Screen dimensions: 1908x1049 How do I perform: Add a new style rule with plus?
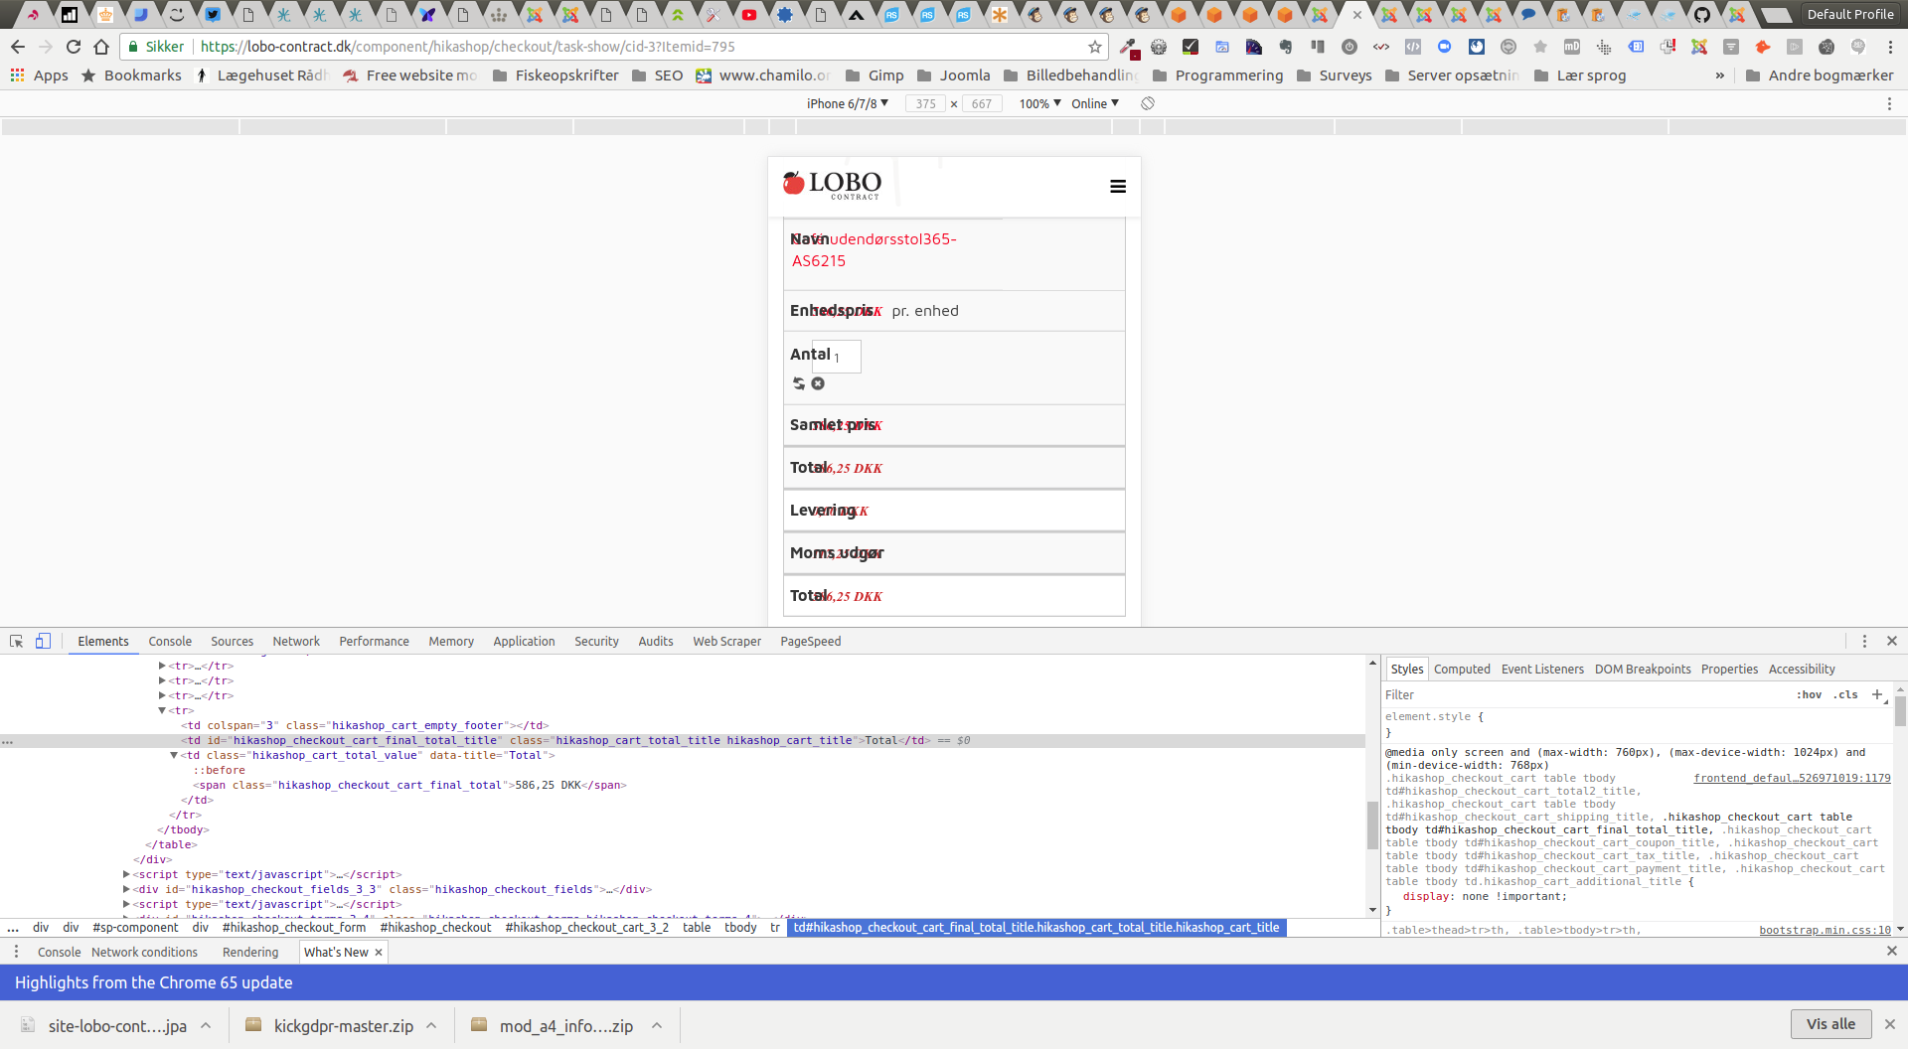pos(1877,694)
